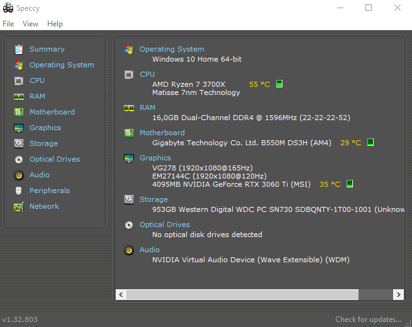Screen dimensions: 412x327
Task: Click the EM27144C monitor line
Action: [x=209, y=176]
